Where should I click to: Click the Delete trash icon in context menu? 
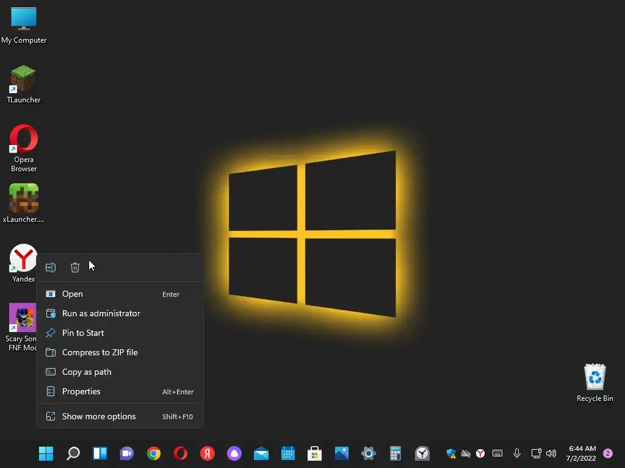pyautogui.click(x=75, y=268)
